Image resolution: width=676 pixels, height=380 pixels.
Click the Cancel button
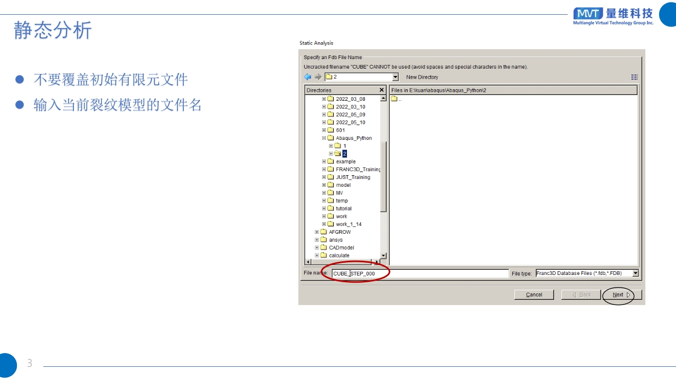pos(534,294)
